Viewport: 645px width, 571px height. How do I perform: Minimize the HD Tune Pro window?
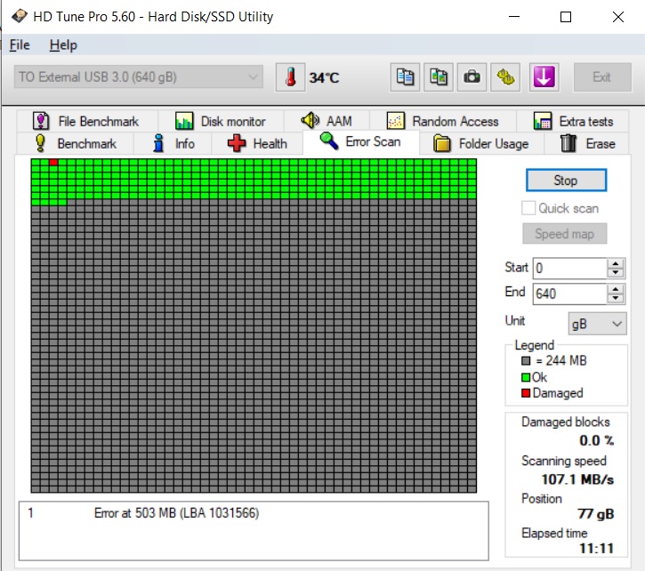(x=514, y=17)
